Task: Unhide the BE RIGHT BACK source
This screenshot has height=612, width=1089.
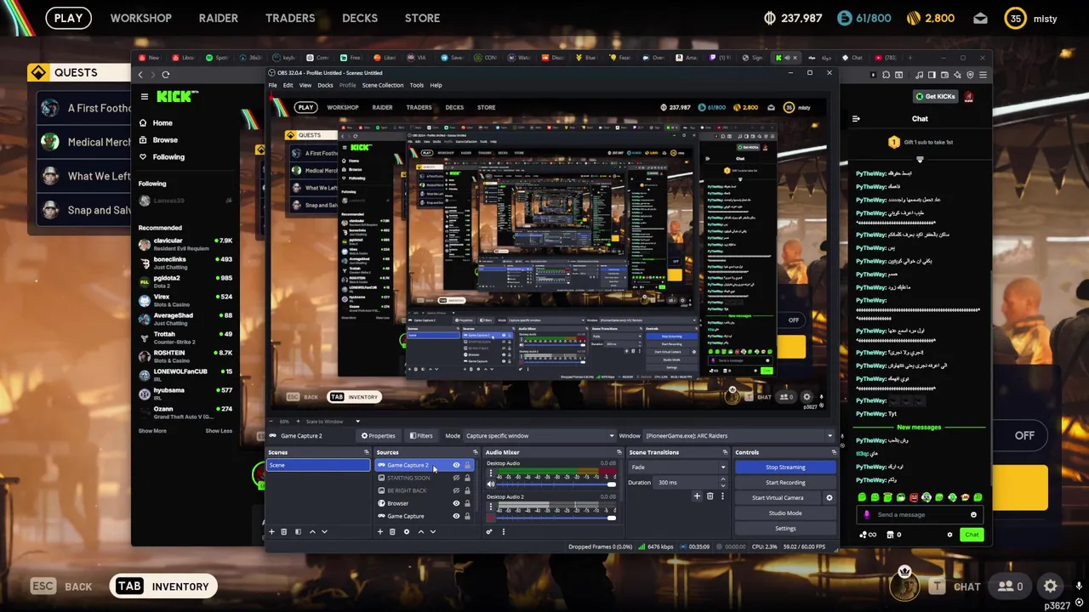Action: [x=456, y=490]
